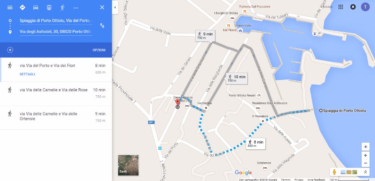Open the notifications bell

point(353,7)
